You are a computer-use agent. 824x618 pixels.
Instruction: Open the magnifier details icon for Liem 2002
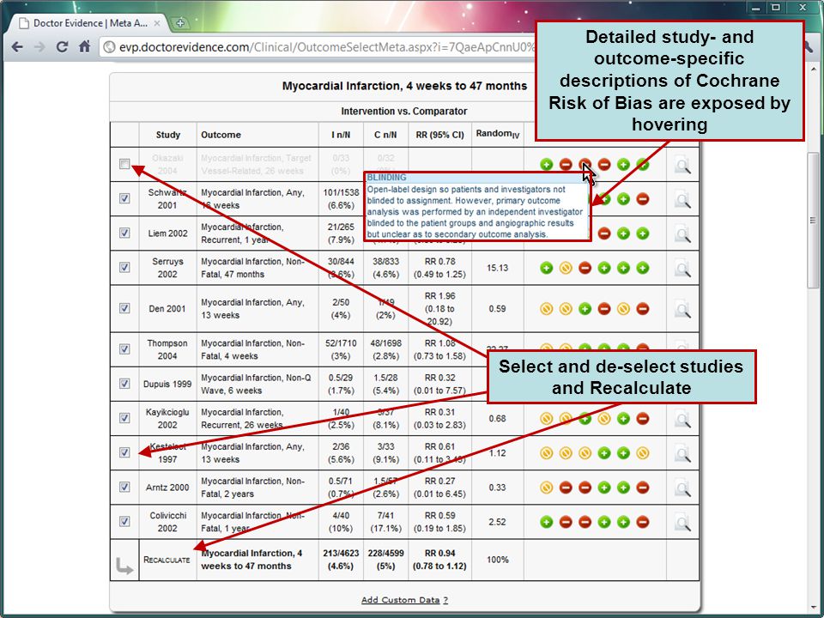coord(682,233)
